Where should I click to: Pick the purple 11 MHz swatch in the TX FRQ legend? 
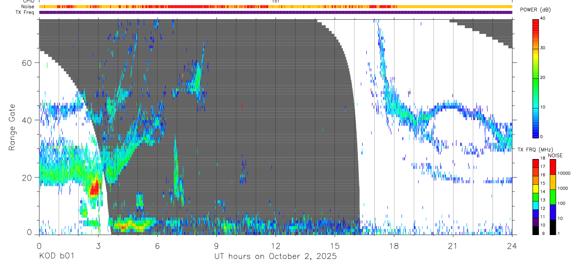[x=536, y=221]
